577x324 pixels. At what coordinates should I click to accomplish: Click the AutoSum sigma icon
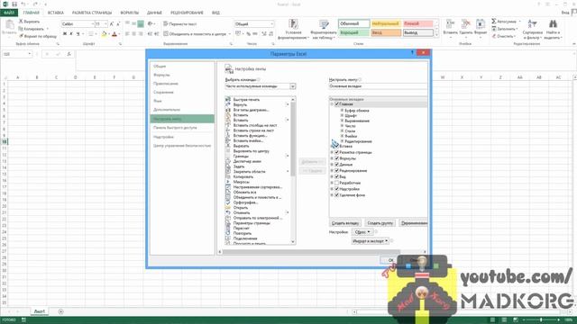[494, 22]
